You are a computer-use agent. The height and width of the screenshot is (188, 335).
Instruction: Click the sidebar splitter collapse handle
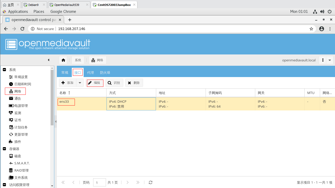[56, 122]
